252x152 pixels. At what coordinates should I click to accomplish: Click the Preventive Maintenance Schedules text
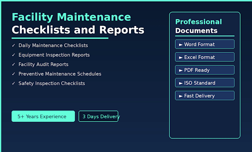(60, 74)
